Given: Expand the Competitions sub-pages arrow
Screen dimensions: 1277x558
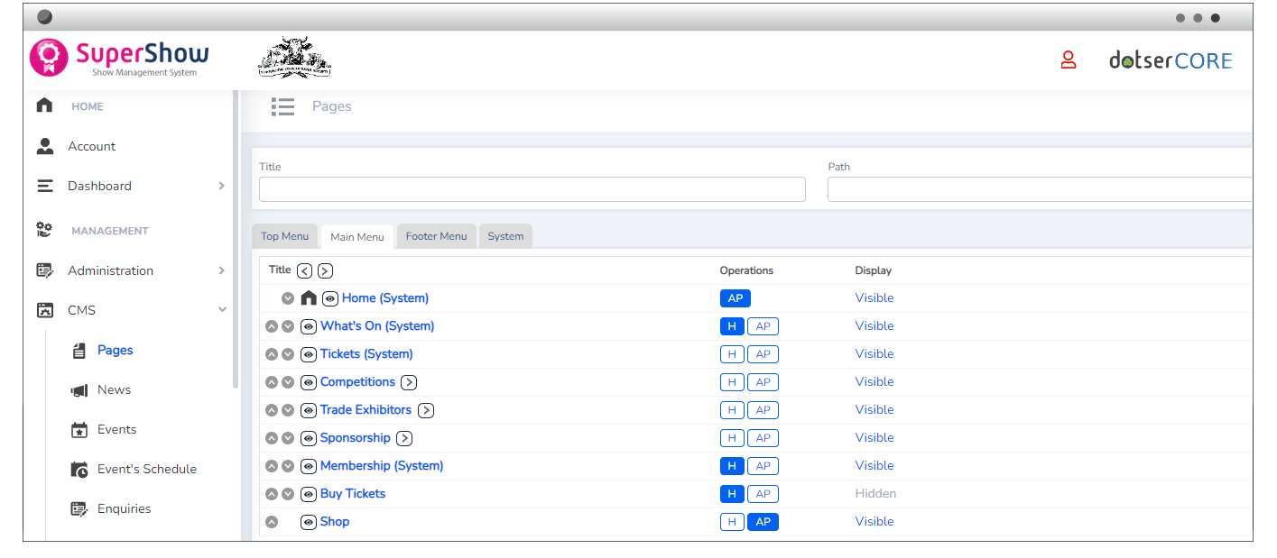Looking at the screenshot, I should click(409, 382).
